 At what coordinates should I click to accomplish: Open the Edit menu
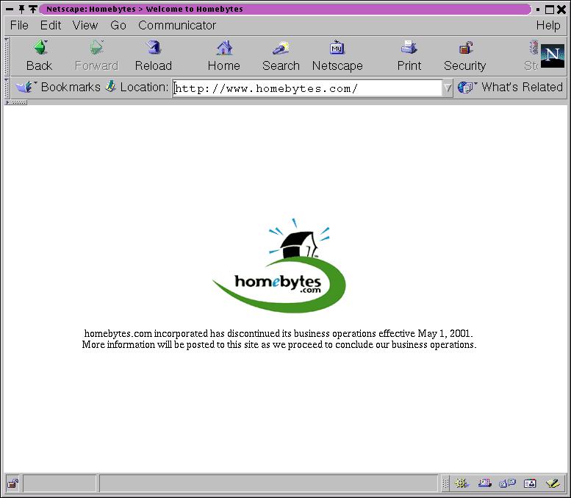tap(51, 25)
